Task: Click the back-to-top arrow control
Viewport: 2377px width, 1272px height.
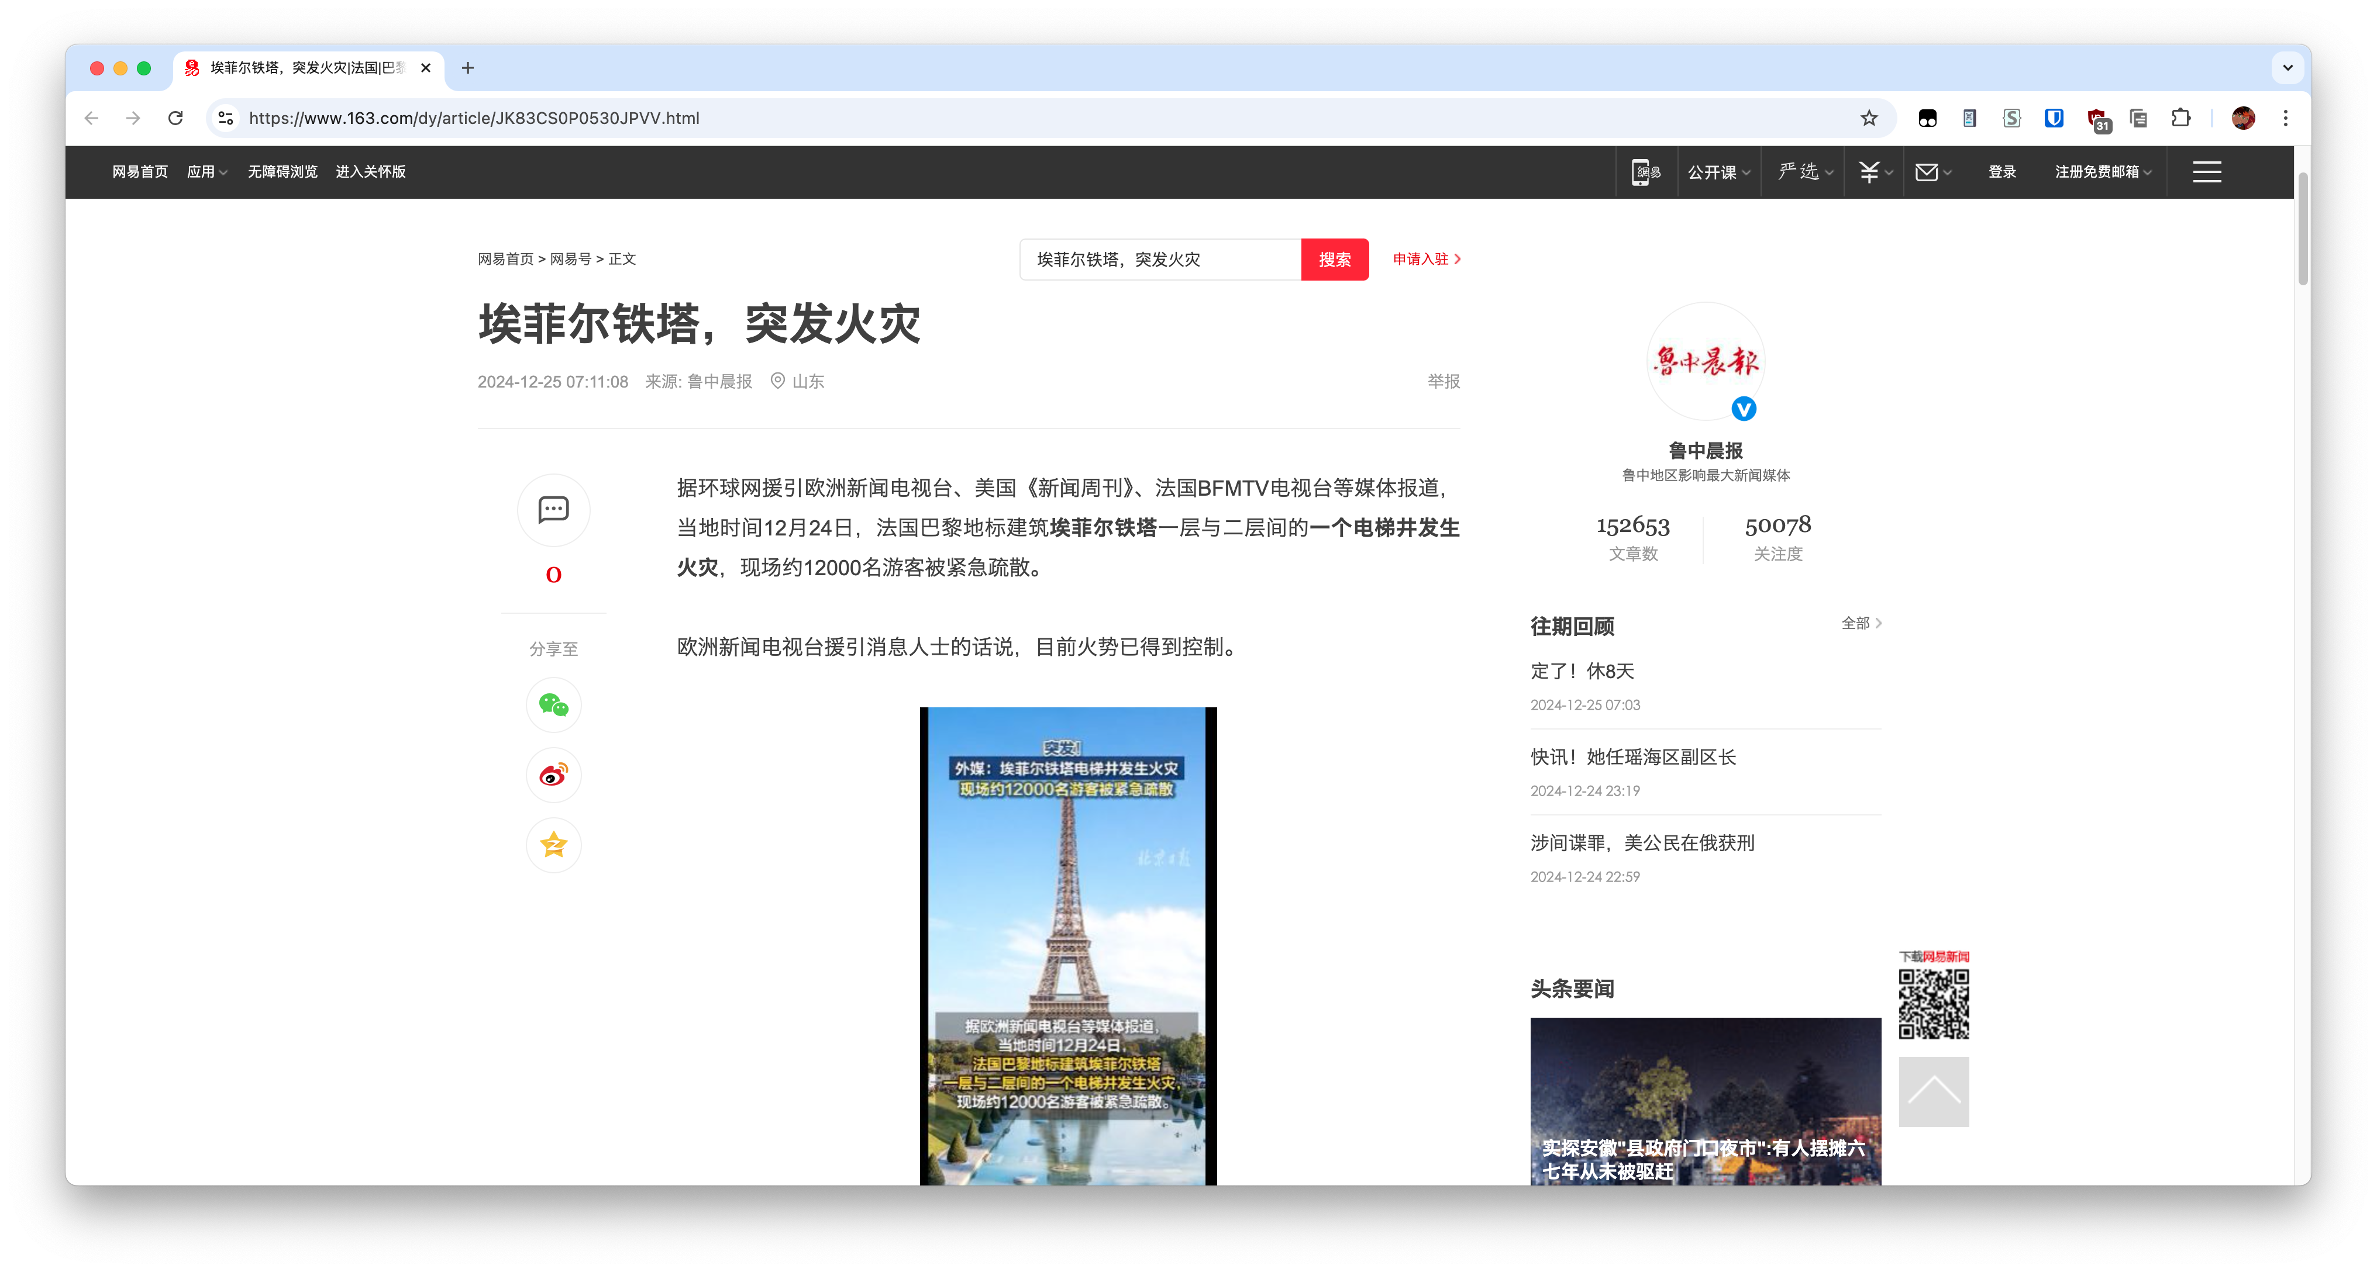Action: coord(1934,1091)
